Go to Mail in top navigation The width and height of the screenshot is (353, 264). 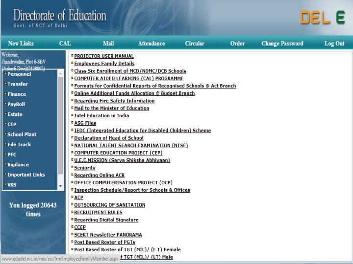click(108, 44)
